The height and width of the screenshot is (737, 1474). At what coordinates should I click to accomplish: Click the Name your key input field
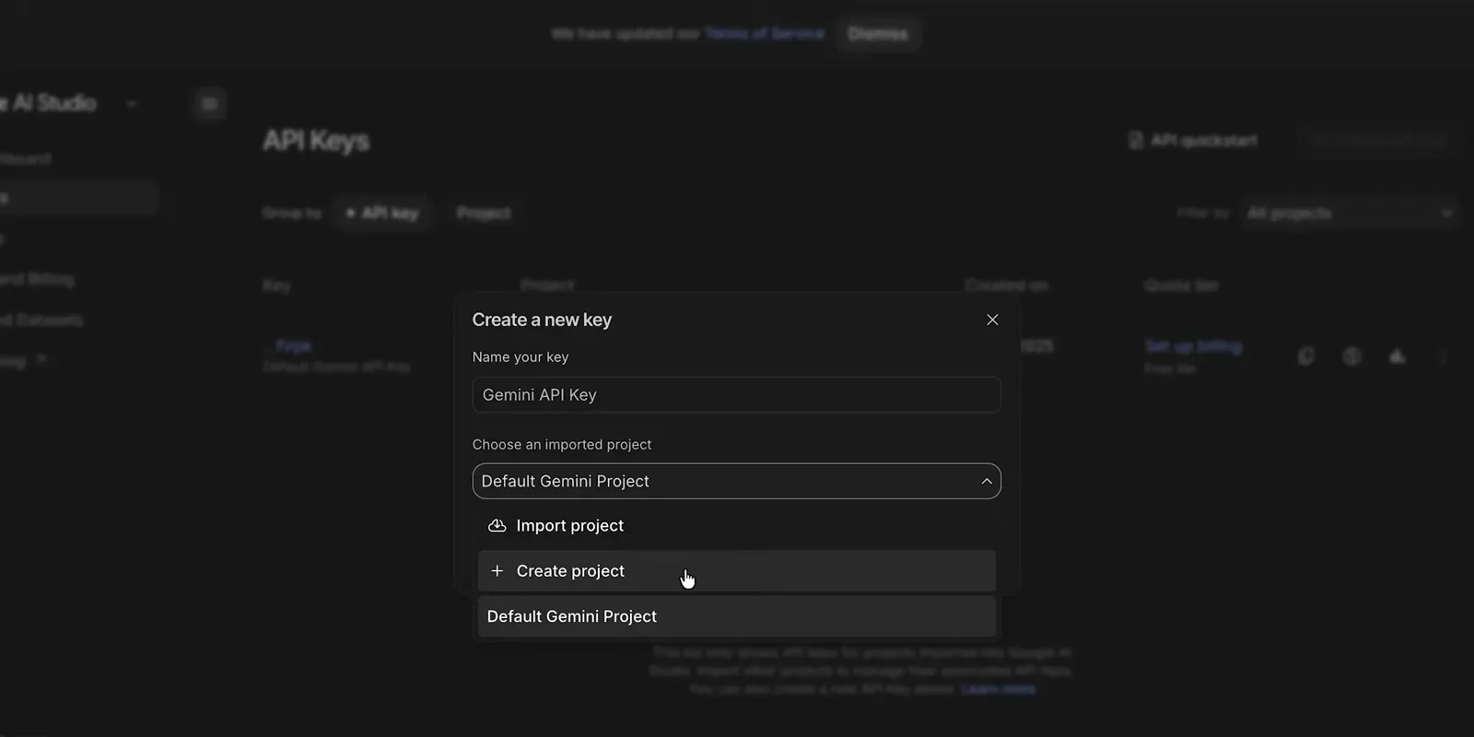tap(736, 394)
